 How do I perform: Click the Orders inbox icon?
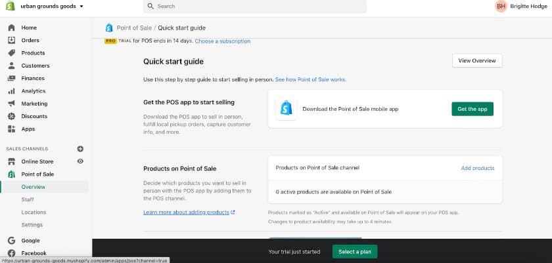pyautogui.click(x=12, y=40)
